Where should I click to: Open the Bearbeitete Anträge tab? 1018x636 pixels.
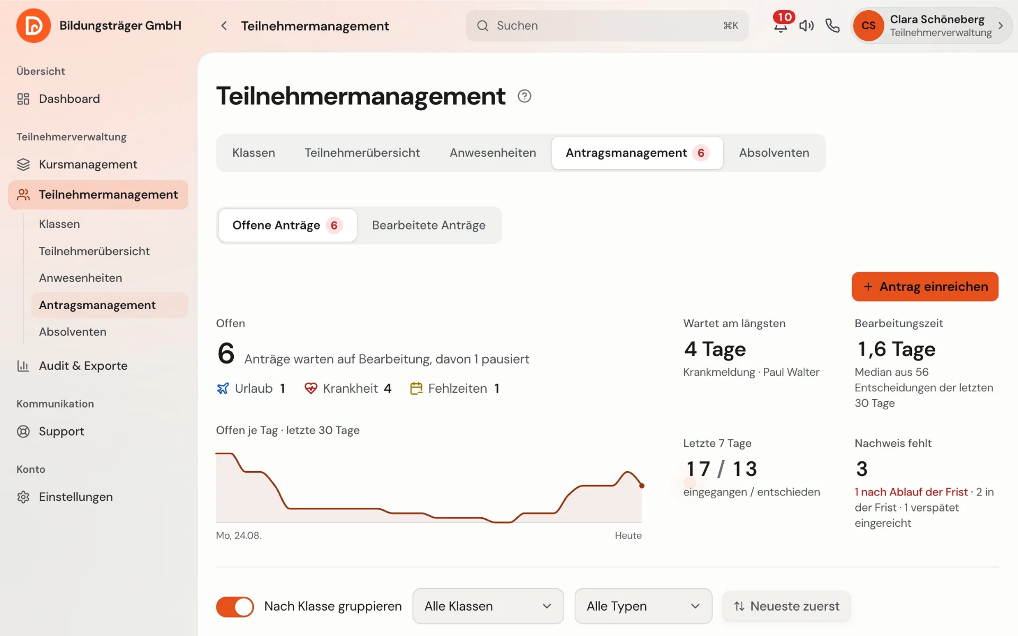(x=428, y=225)
